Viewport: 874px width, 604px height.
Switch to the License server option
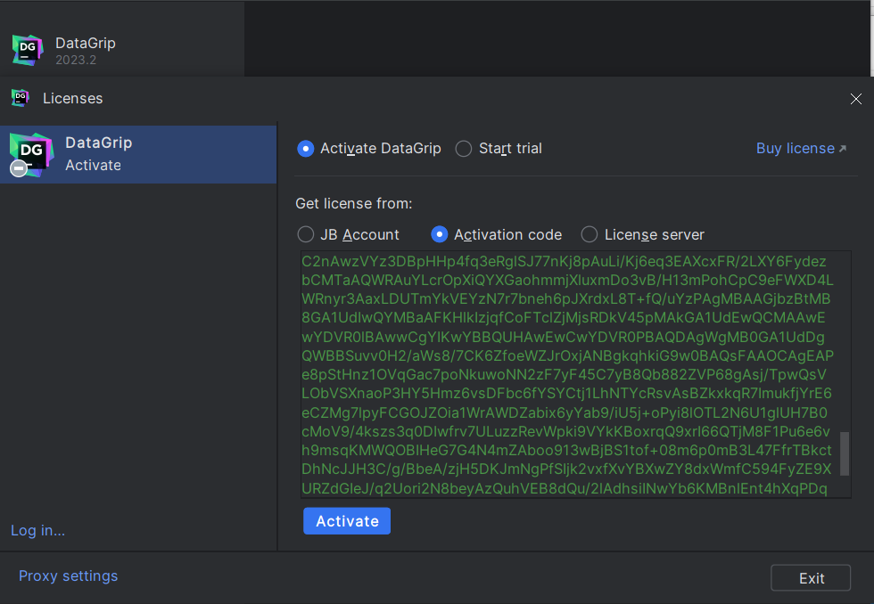[590, 234]
